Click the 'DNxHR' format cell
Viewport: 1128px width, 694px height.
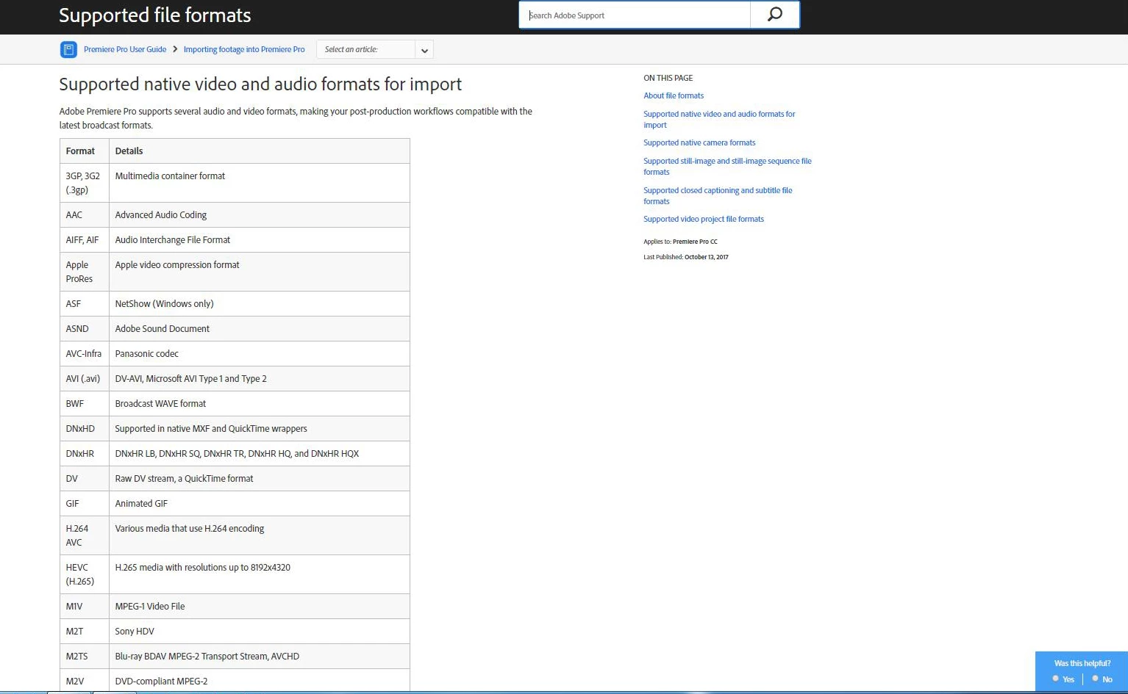point(85,454)
